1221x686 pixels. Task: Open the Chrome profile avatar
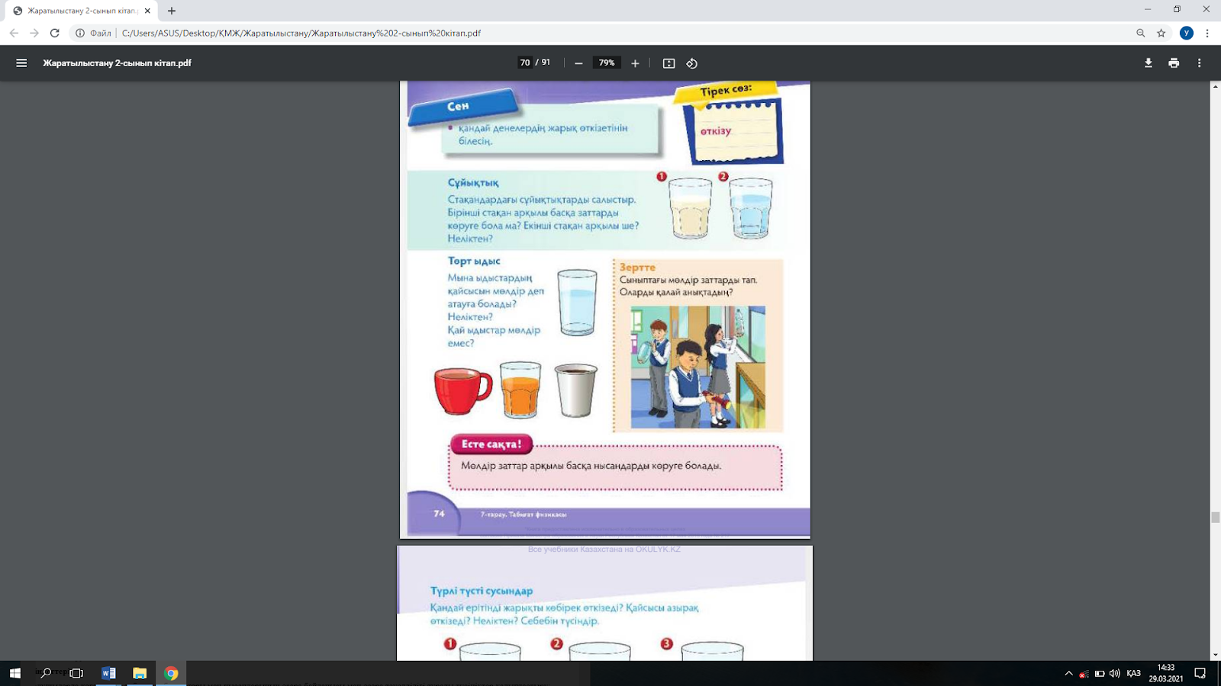(1186, 33)
